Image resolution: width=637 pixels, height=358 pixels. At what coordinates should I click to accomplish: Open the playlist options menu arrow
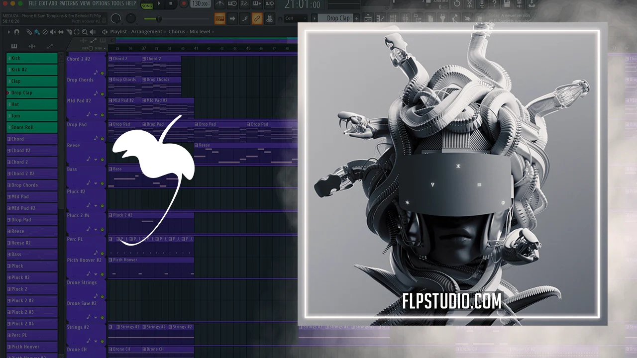tap(8, 32)
